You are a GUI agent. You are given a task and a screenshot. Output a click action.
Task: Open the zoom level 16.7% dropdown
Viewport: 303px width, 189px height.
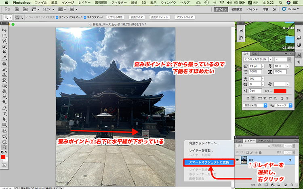point(53,9)
